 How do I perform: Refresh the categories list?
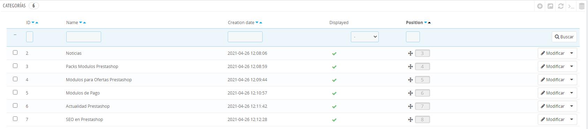[x=561, y=6]
